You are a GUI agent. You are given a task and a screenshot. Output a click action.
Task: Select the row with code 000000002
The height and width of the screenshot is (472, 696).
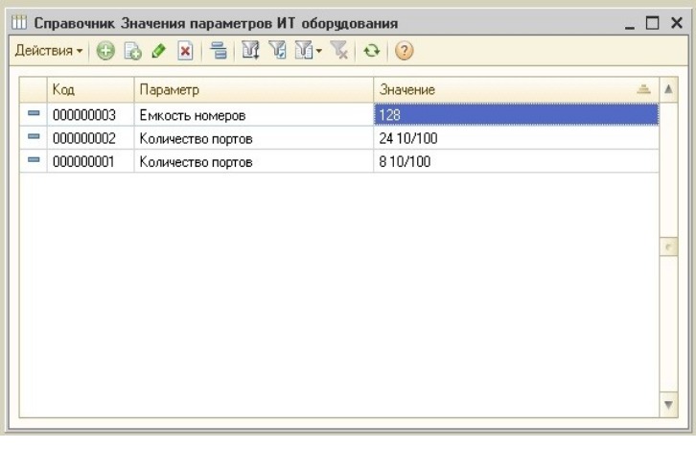339,138
